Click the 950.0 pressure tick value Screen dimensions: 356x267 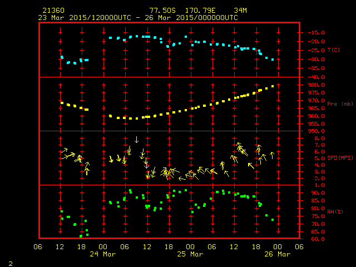pyautogui.click(x=317, y=131)
